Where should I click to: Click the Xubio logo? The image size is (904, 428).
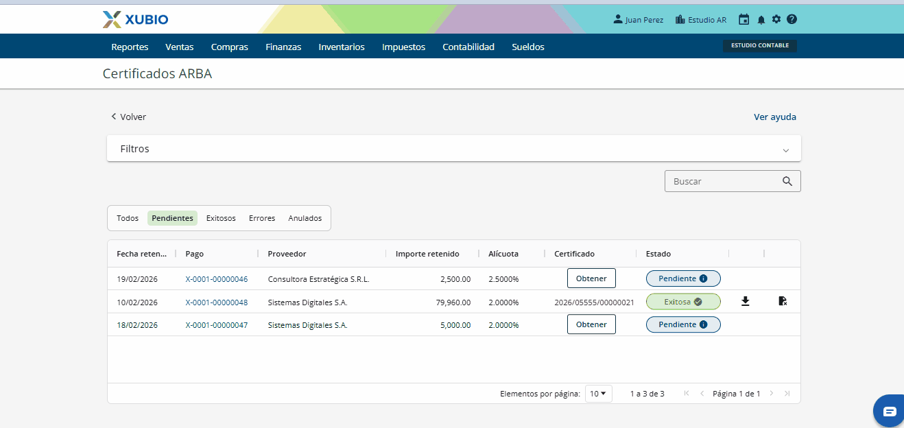[135, 19]
